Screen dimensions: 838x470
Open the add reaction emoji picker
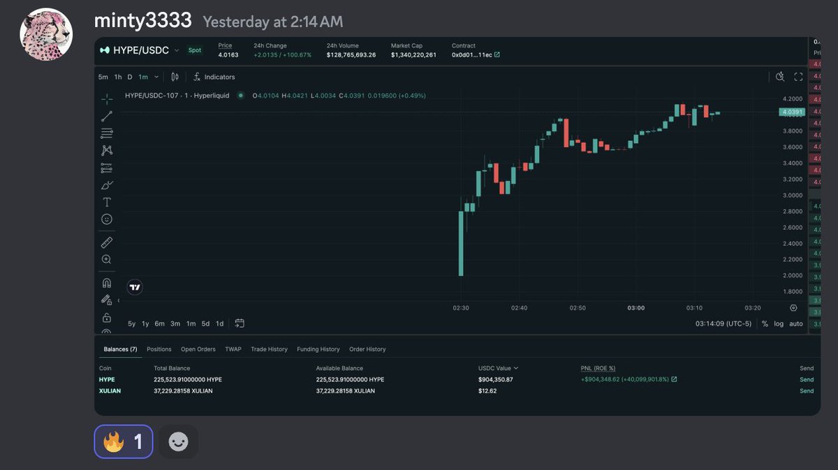pos(178,441)
